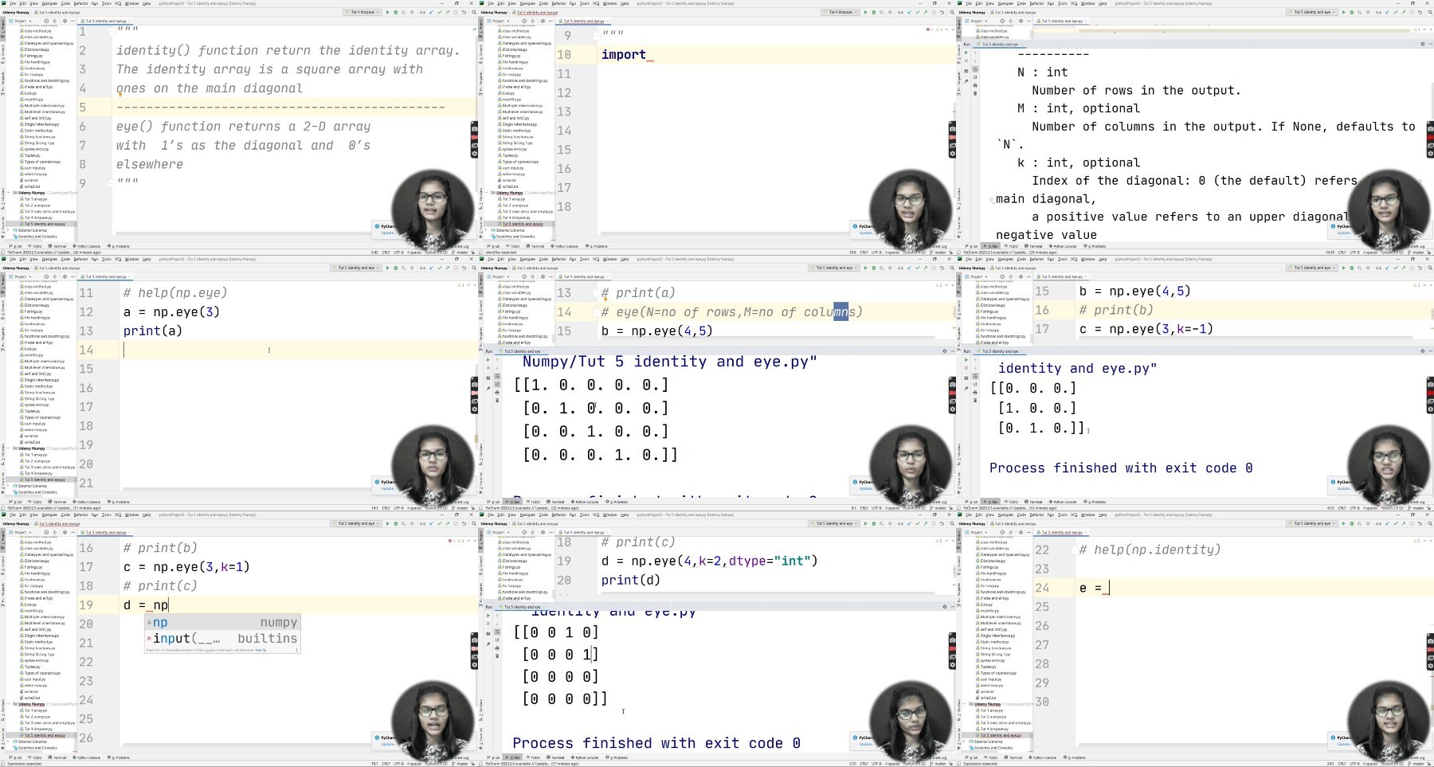
Task: Rerun program icon beside the 4x5 eye output
Action: coord(488,360)
